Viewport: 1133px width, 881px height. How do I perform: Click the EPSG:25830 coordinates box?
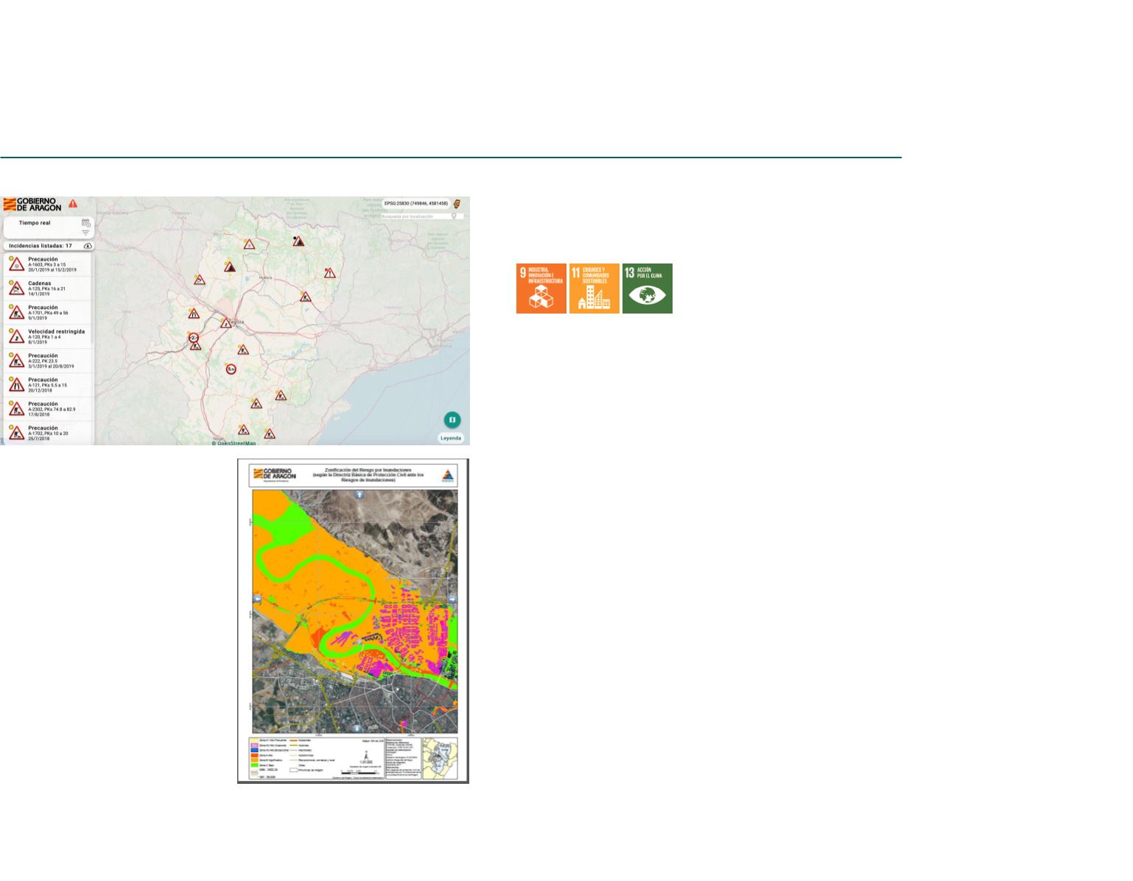tap(415, 204)
